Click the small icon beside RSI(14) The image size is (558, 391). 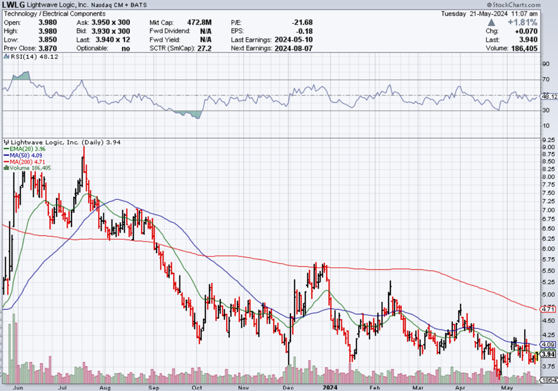coord(6,57)
